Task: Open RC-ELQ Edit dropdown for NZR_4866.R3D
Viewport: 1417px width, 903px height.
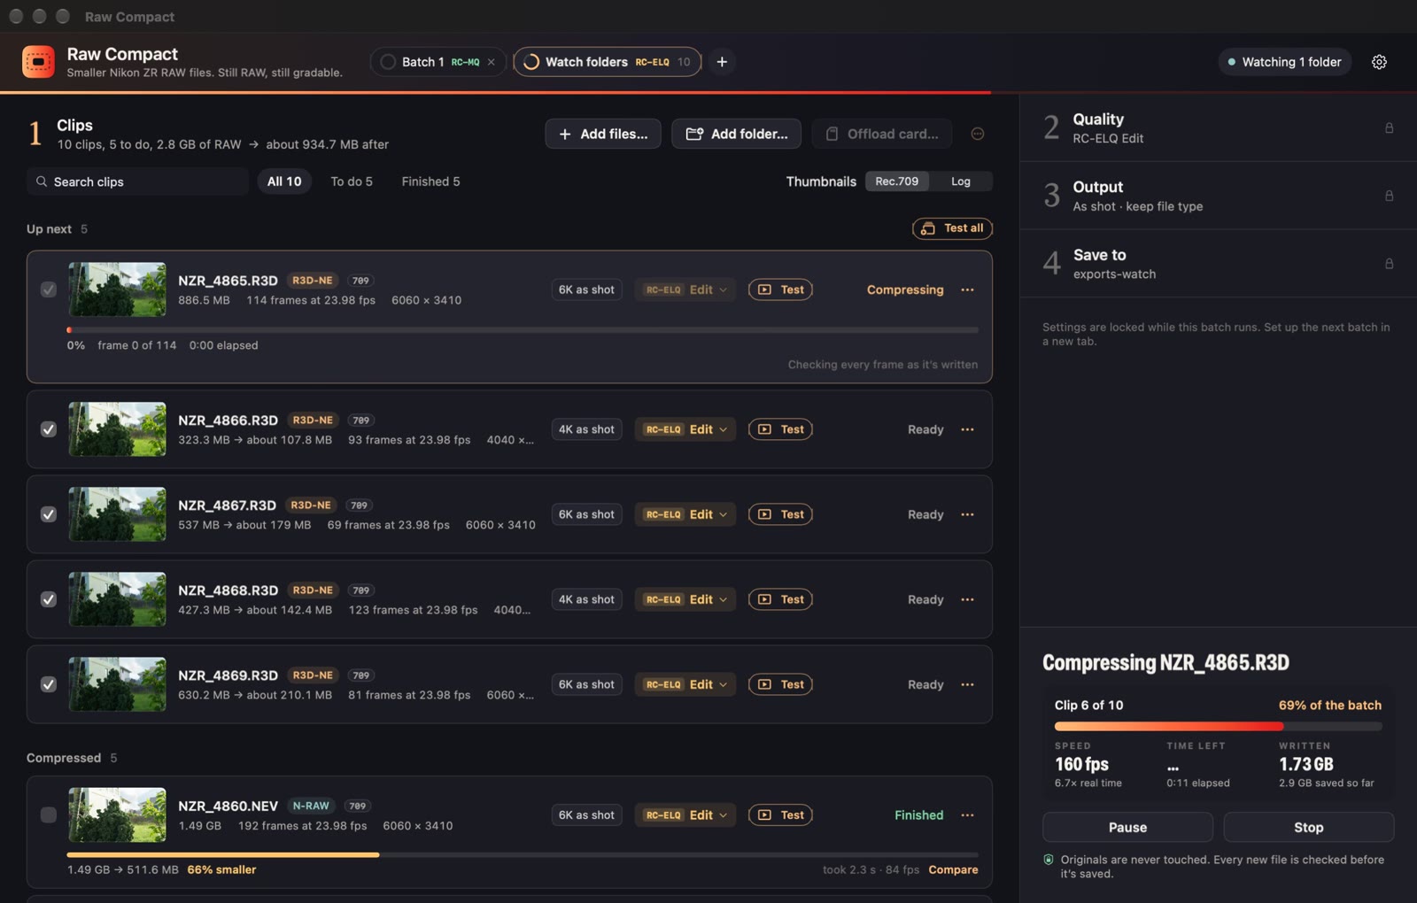Action: 685,429
